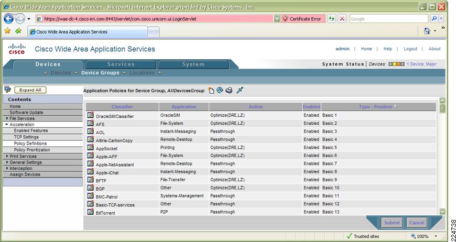Open edit icon for Apple-iChat
This screenshot has width=456, height=242.
click(91, 172)
